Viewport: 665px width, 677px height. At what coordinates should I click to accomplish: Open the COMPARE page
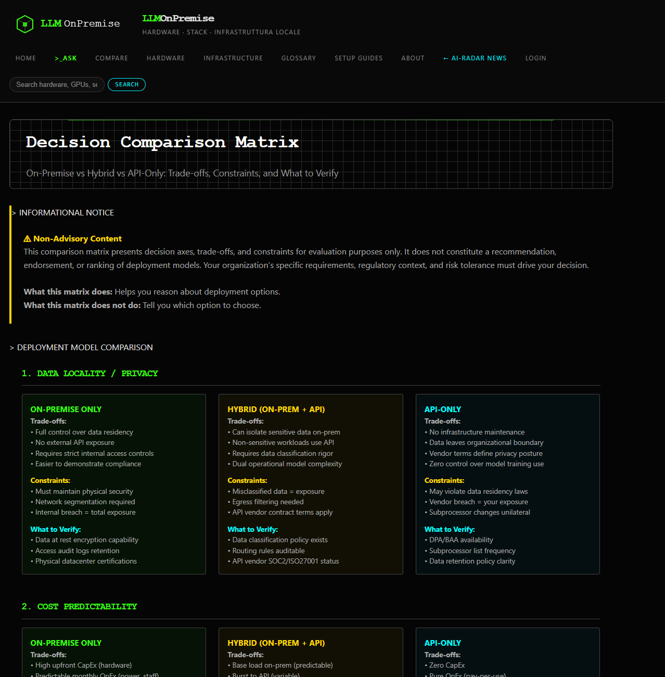click(111, 58)
